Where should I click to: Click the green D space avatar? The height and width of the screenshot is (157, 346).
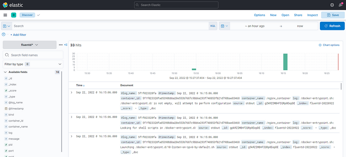tap(14, 15)
